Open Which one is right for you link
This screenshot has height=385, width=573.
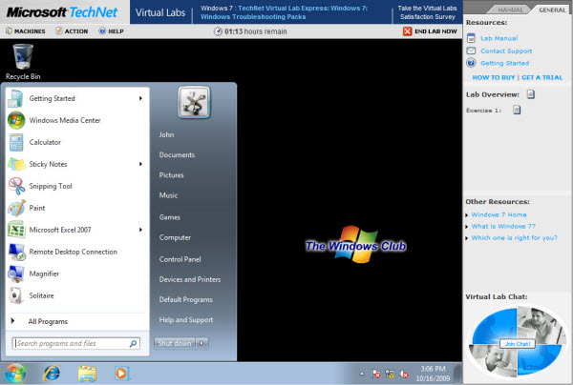tap(514, 237)
